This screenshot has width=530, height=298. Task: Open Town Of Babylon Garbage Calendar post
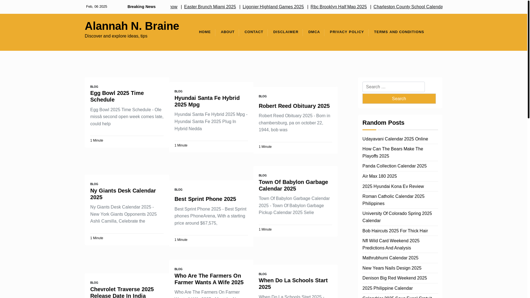(x=293, y=185)
